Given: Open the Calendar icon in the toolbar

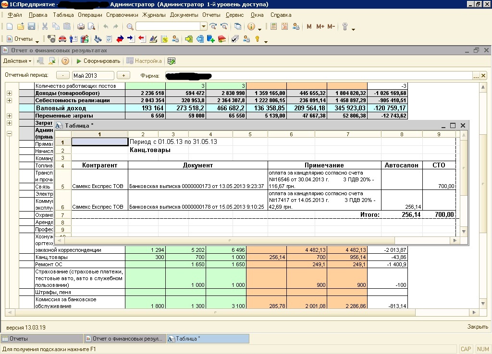Looking at the screenshot, I should (x=284, y=26).
